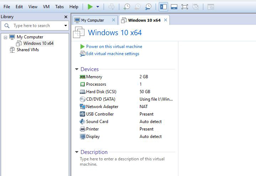256x176 pixels.
Task: Select the Display device label
Action: 93,137
